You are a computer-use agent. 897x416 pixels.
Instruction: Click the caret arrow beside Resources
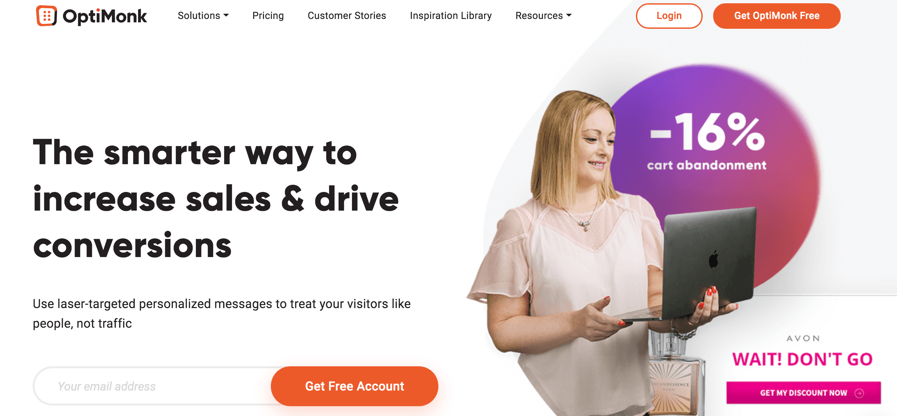(569, 15)
